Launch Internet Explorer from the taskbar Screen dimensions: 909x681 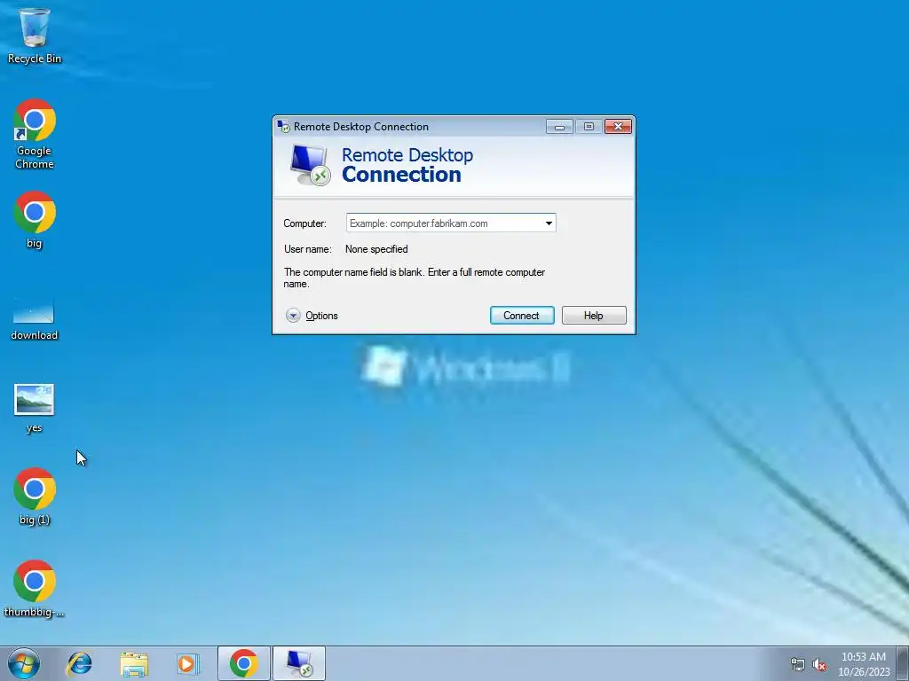pyautogui.click(x=79, y=663)
